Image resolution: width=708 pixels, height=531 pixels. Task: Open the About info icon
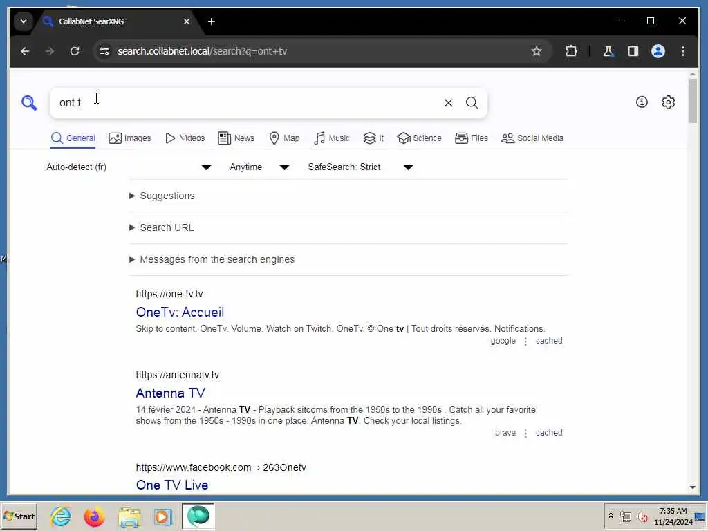tap(642, 102)
